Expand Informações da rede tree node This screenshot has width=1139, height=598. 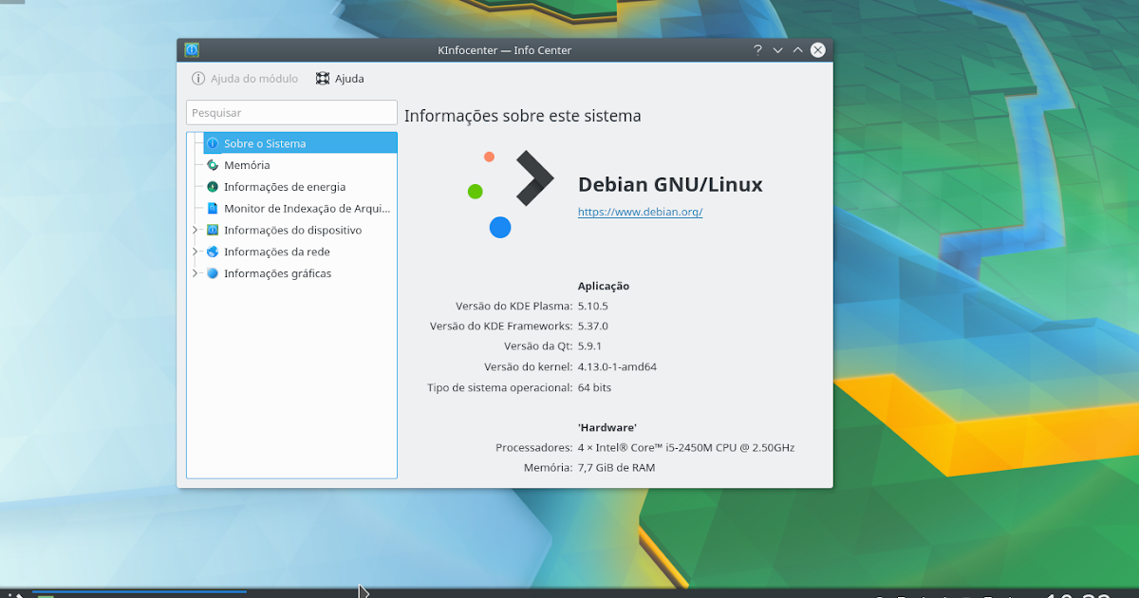tap(195, 252)
